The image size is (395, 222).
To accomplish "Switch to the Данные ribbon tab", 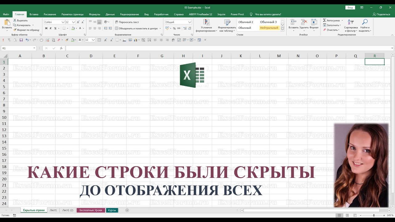I will pyautogui.click(x=110, y=14).
